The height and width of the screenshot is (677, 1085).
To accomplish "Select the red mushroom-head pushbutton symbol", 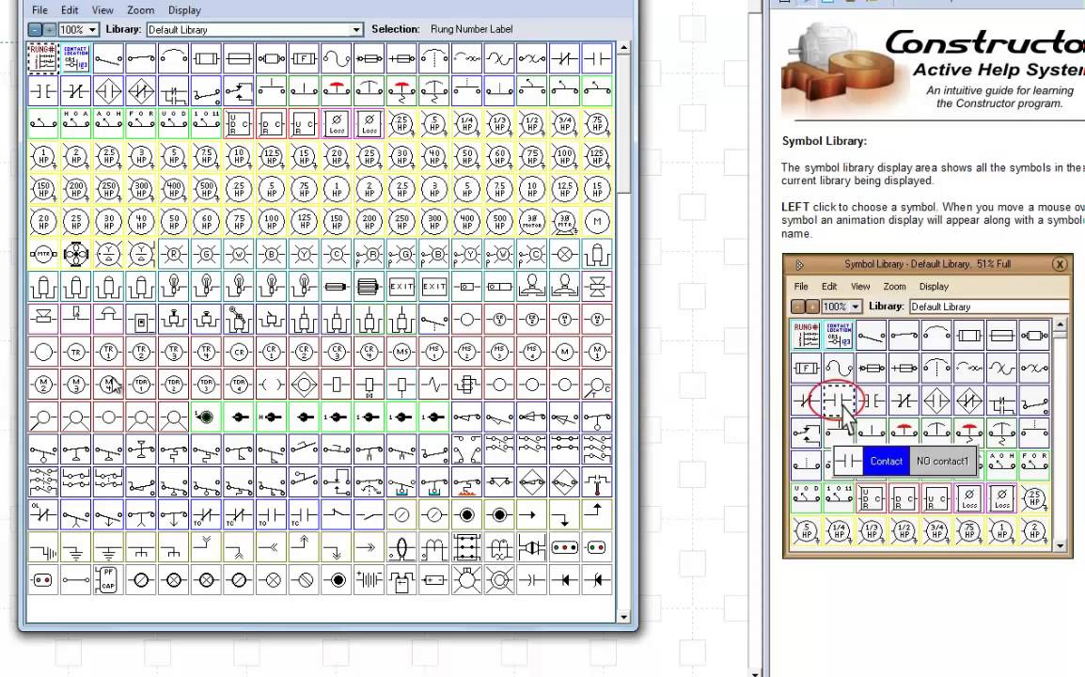I will (337, 90).
